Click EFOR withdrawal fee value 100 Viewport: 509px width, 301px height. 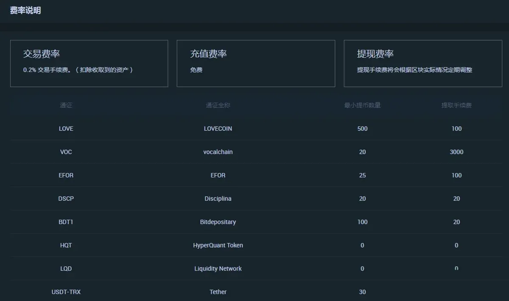tap(456, 175)
